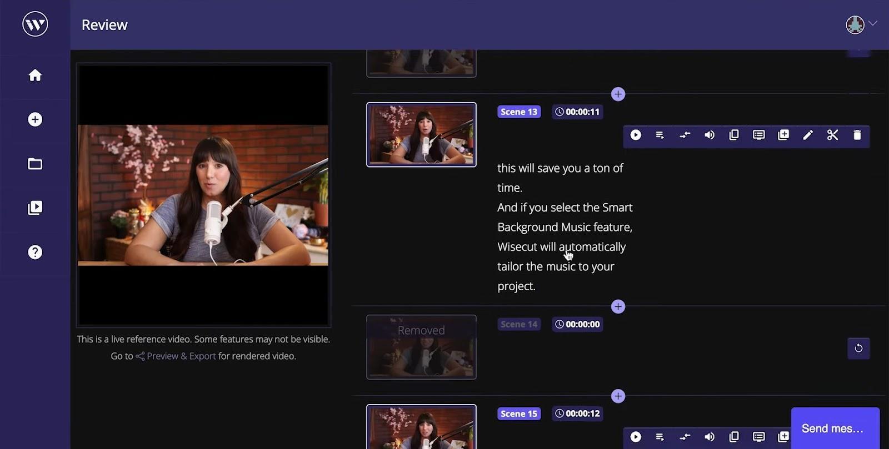Edit Scene 13 with the pencil icon
889x449 pixels.
(808, 135)
